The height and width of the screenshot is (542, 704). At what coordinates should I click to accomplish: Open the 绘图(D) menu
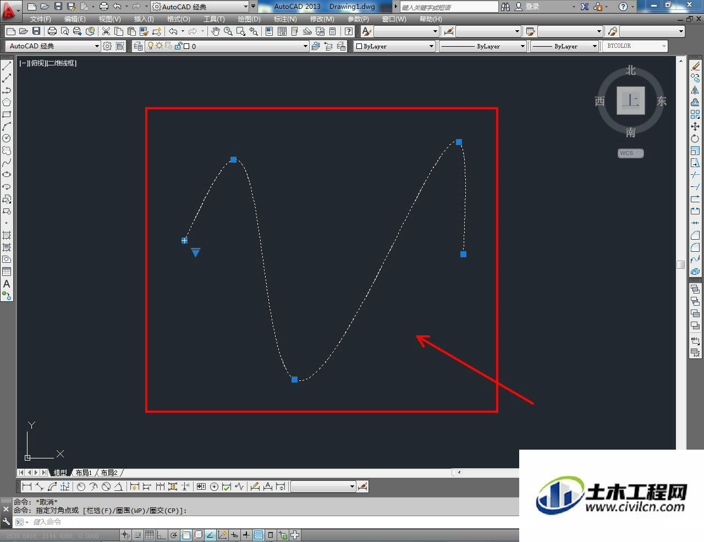(249, 19)
